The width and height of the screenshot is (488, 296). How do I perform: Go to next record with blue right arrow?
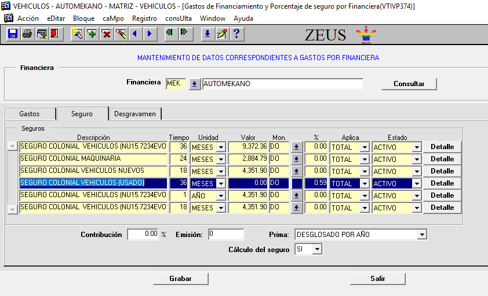coord(150,34)
